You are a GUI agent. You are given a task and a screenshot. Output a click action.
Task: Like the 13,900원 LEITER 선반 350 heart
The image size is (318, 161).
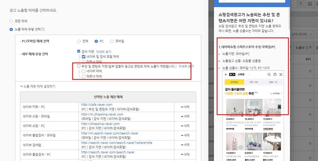tap(241, 147)
